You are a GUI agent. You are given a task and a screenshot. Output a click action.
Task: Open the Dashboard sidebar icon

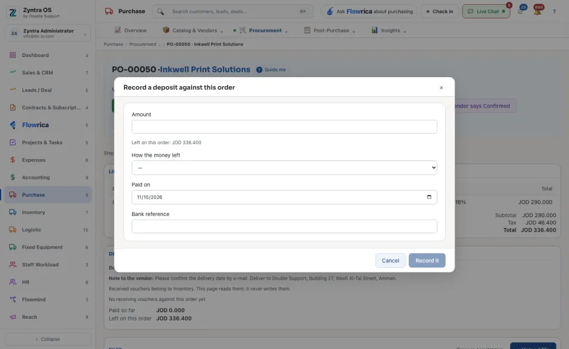coord(12,55)
